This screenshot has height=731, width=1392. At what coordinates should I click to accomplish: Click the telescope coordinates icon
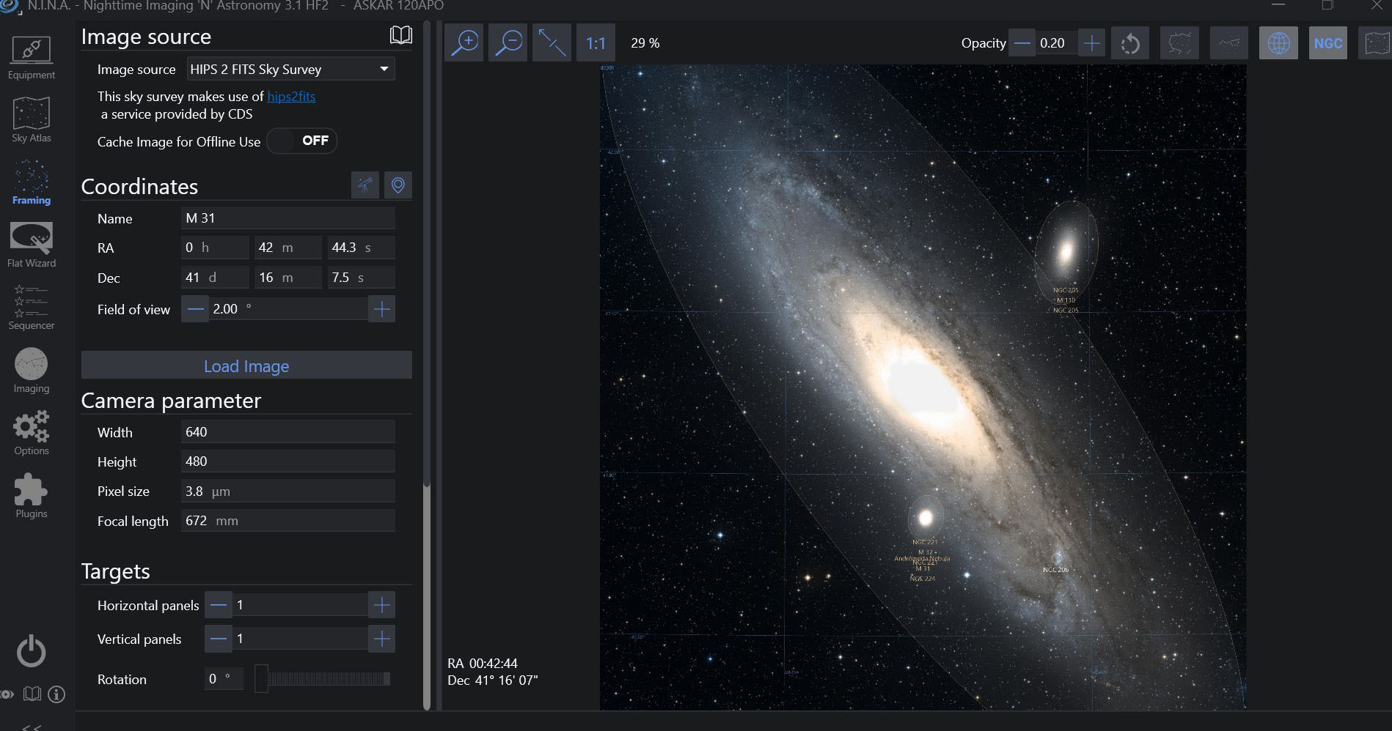pyautogui.click(x=365, y=185)
